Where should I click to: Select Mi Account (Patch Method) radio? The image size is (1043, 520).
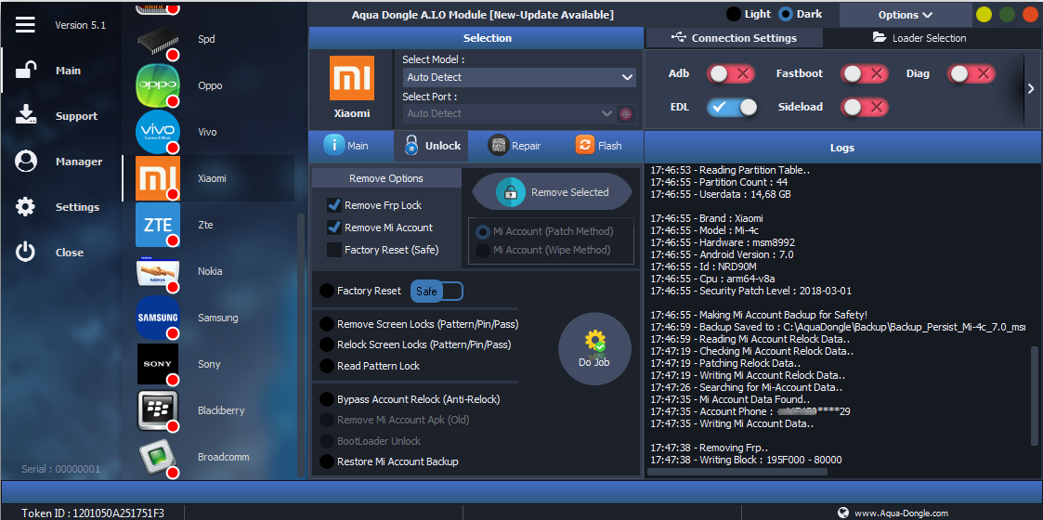[483, 232]
